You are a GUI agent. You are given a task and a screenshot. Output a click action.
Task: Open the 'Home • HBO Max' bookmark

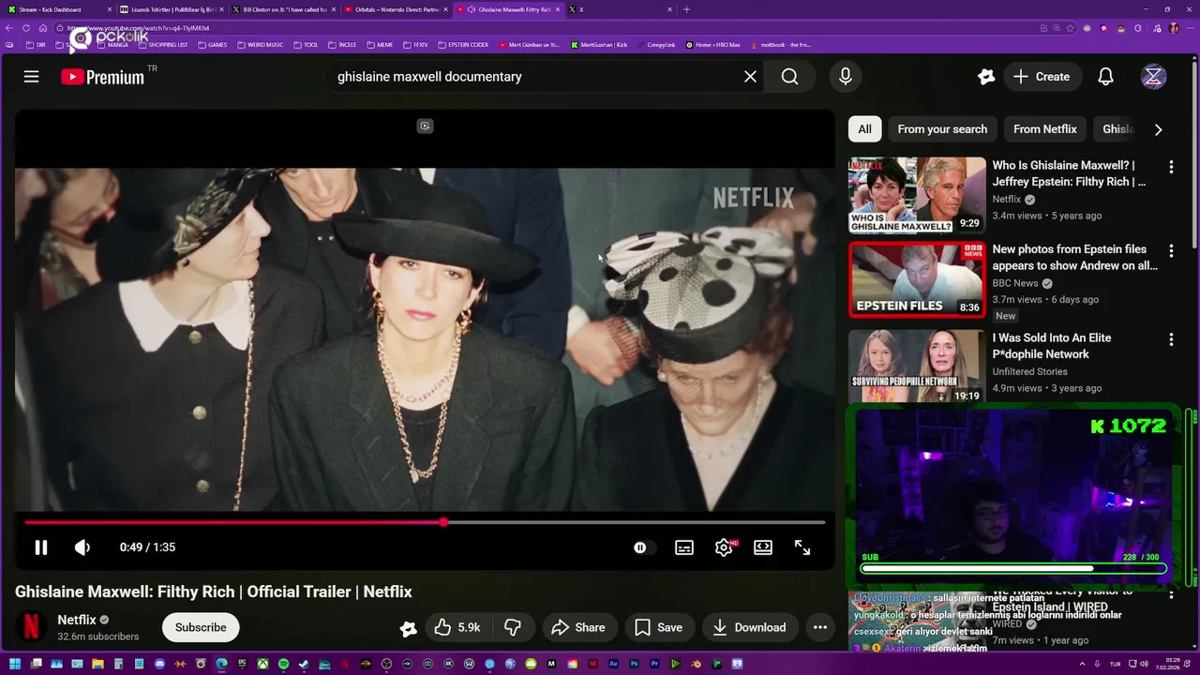[x=713, y=44]
